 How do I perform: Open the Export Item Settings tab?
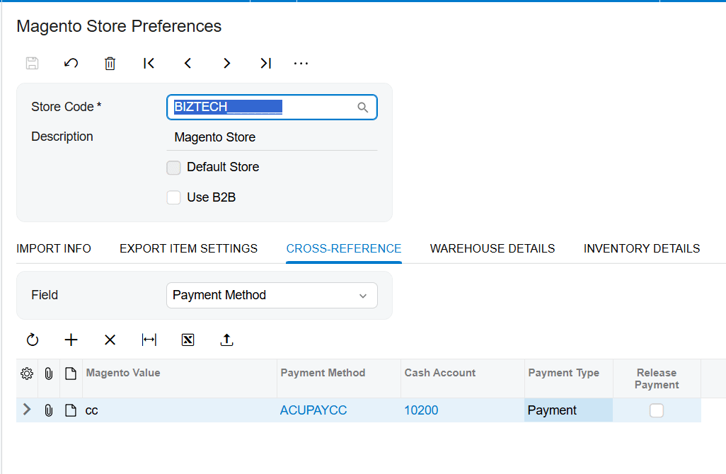tap(188, 248)
